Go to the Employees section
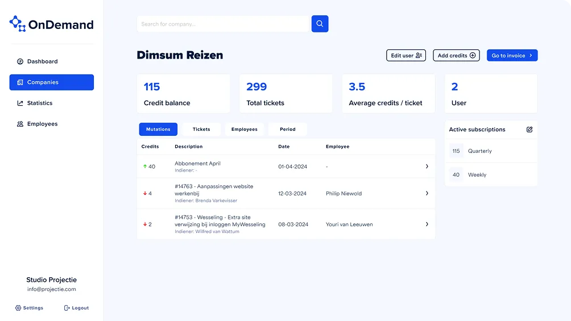The height and width of the screenshot is (321, 571). (42, 124)
